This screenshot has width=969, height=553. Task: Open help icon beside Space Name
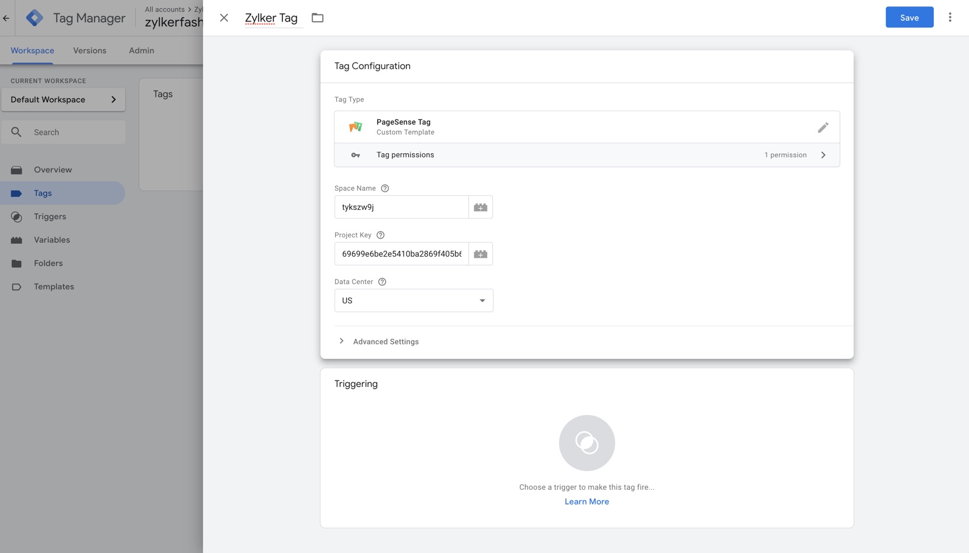[x=385, y=188]
